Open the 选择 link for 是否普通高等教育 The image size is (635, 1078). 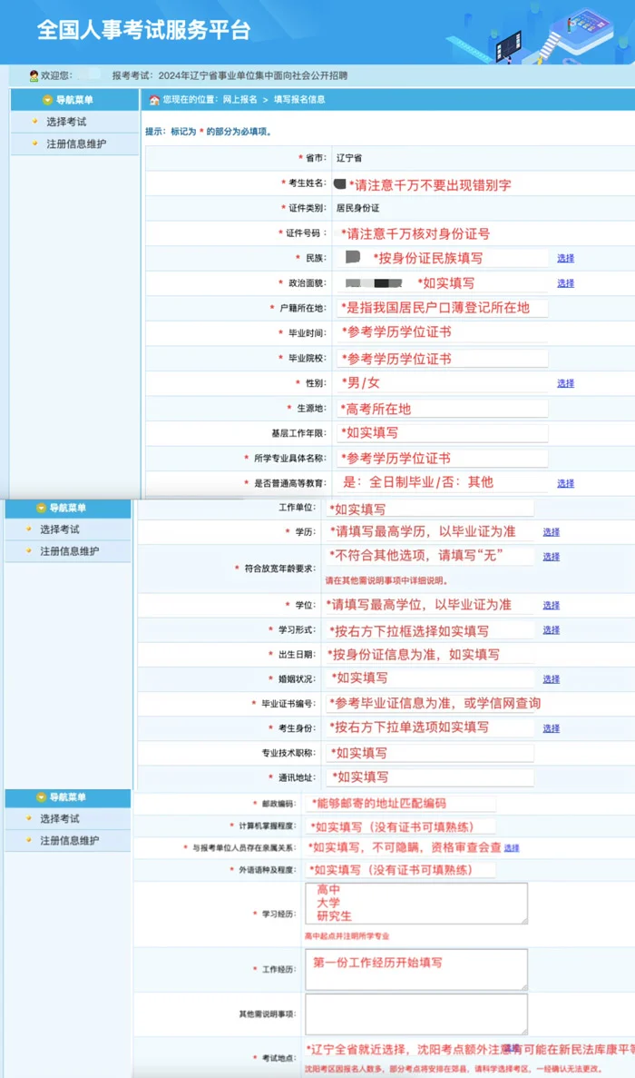(566, 484)
